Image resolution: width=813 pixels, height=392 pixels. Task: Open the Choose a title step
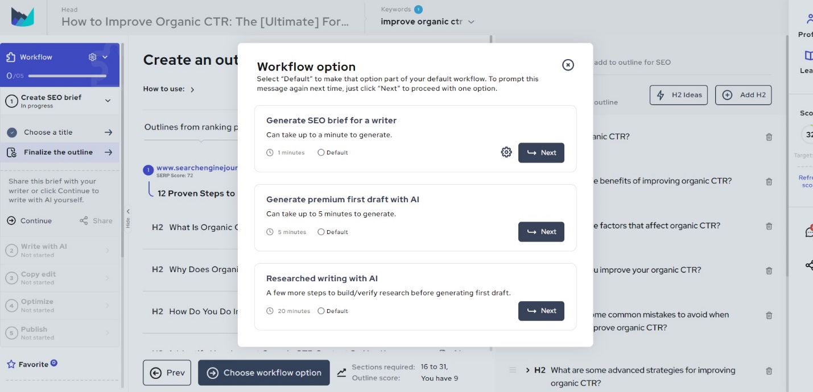coord(60,132)
